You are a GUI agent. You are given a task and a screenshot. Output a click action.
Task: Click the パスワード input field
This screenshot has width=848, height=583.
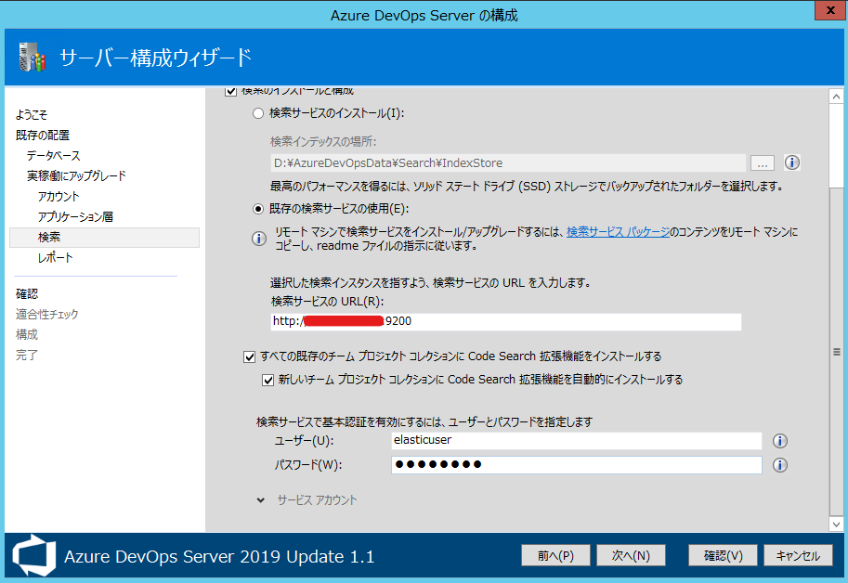(577, 465)
